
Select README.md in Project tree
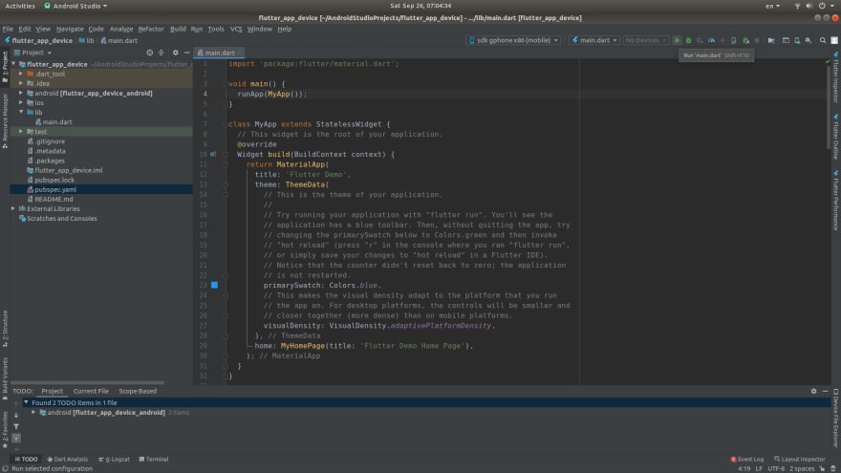pos(54,200)
